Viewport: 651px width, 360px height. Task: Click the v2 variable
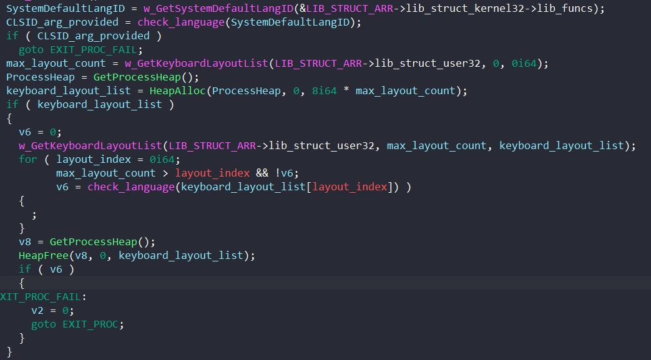click(x=37, y=310)
